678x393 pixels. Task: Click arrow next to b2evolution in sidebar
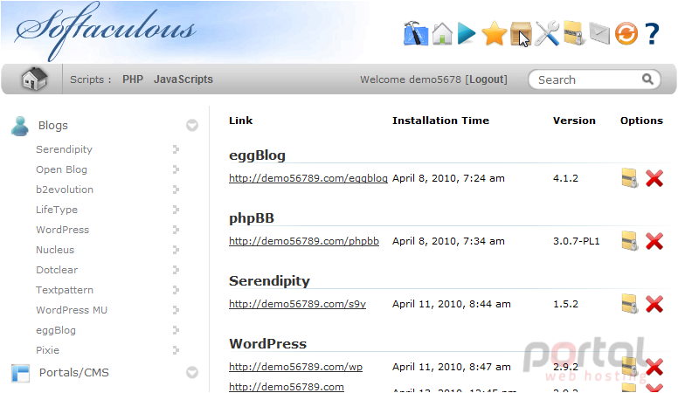pos(176,190)
